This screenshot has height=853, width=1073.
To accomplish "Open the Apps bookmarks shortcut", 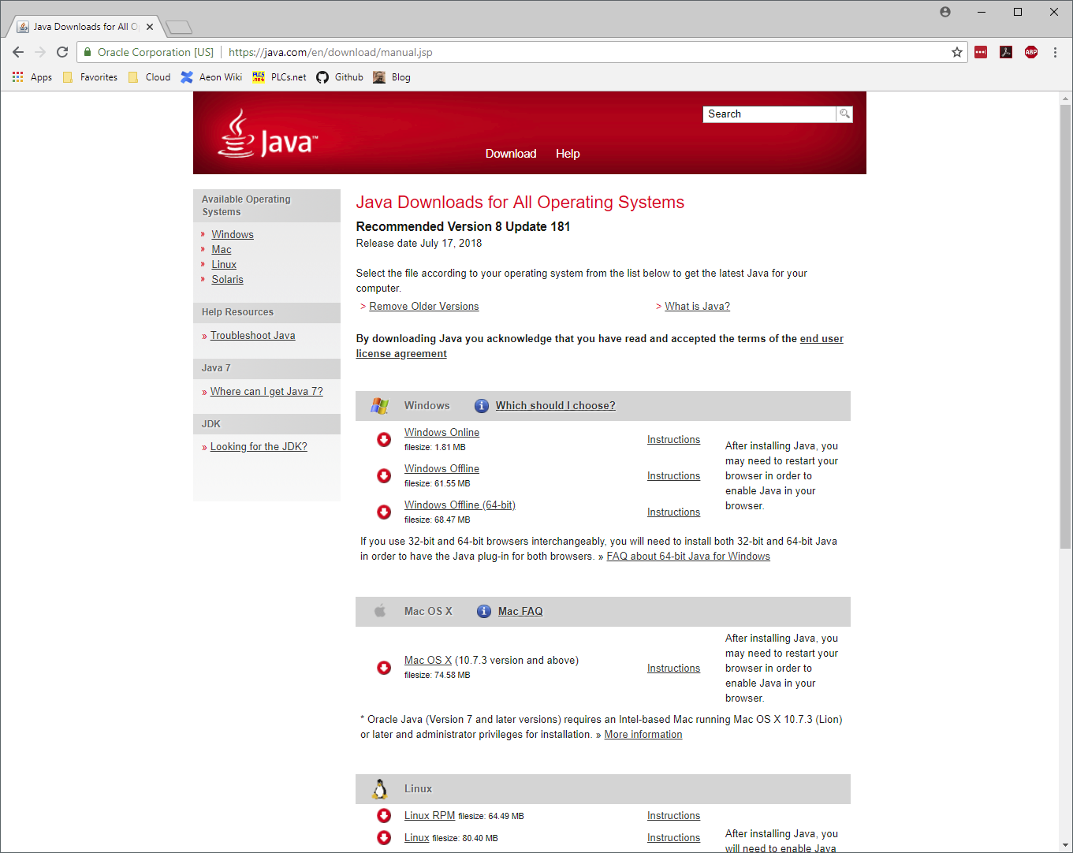I will 32,77.
